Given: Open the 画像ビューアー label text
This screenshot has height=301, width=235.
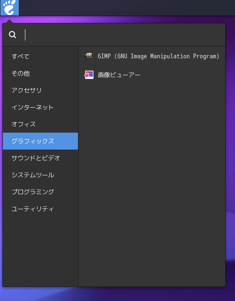Looking at the screenshot, I should tap(119, 75).
